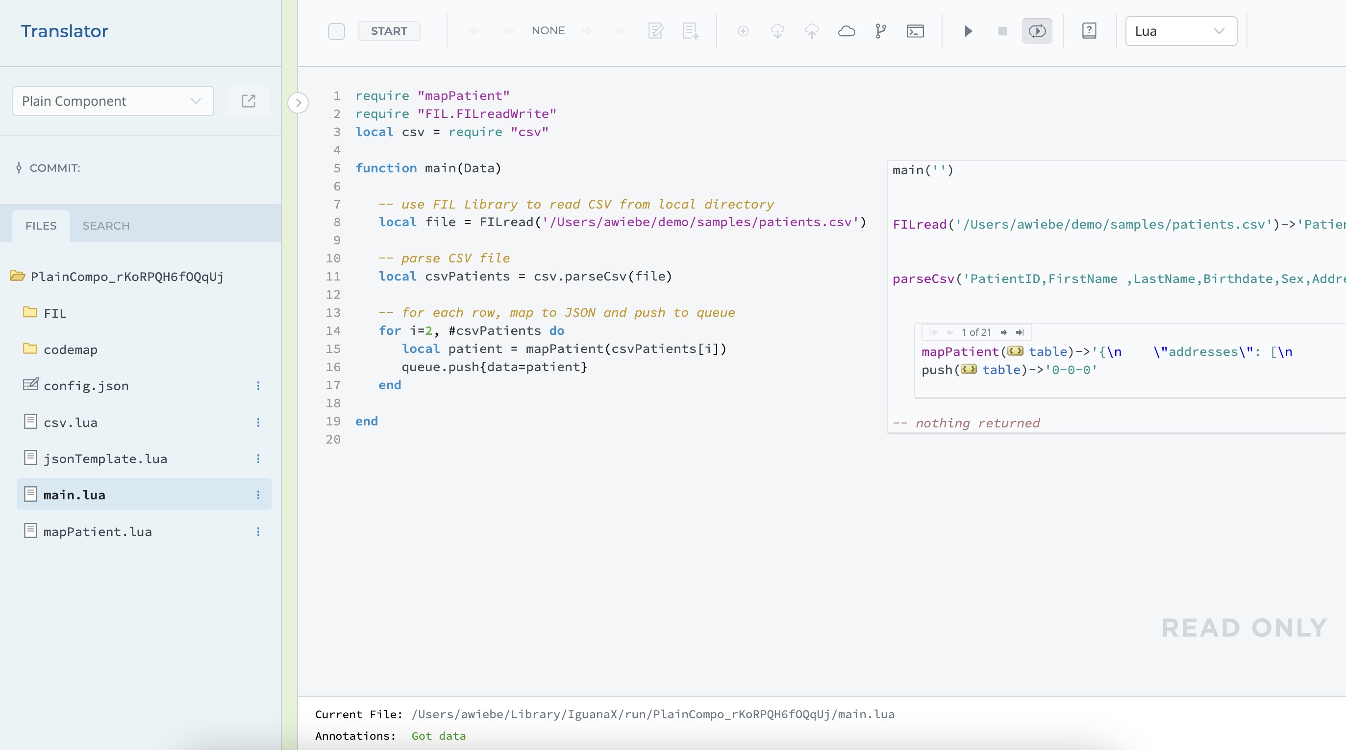Click the git branch icon in toolbar
1346x750 pixels.
[x=881, y=31]
